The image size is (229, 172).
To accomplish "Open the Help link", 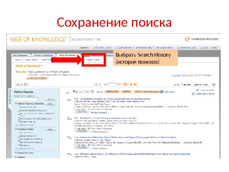I will pos(214,47).
